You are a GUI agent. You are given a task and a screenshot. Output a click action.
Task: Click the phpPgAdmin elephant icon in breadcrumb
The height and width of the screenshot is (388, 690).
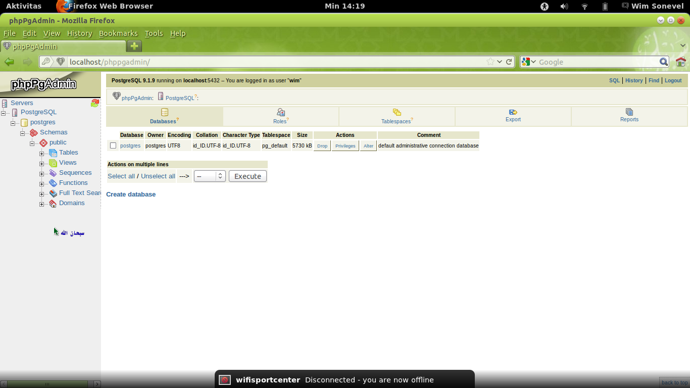point(117,96)
